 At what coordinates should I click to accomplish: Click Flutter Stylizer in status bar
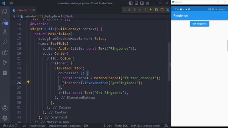coord(37,126)
